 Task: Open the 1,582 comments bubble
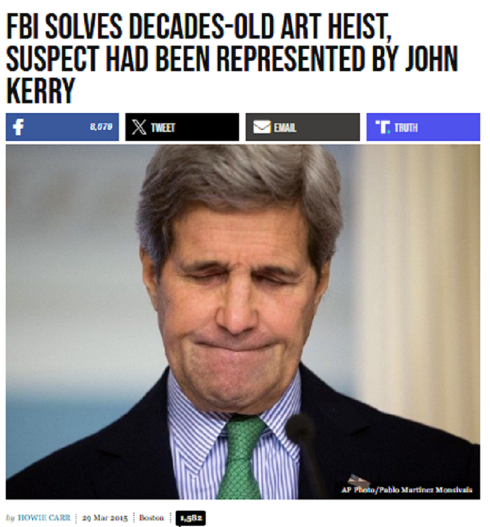[x=191, y=518]
